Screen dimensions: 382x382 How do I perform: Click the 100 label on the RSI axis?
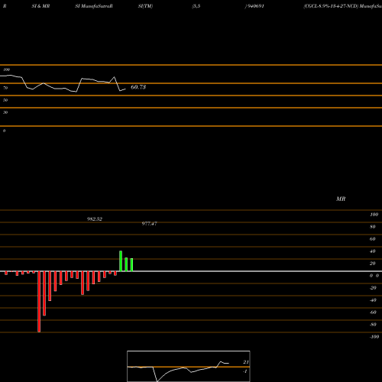pyautogui.click(x=7, y=70)
